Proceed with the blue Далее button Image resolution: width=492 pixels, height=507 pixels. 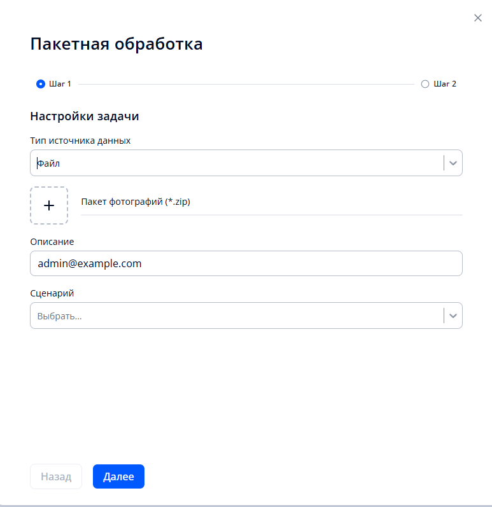pyautogui.click(x=118, y=476)
